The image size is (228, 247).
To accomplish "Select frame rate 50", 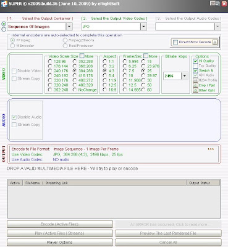I will coord(143,85).
